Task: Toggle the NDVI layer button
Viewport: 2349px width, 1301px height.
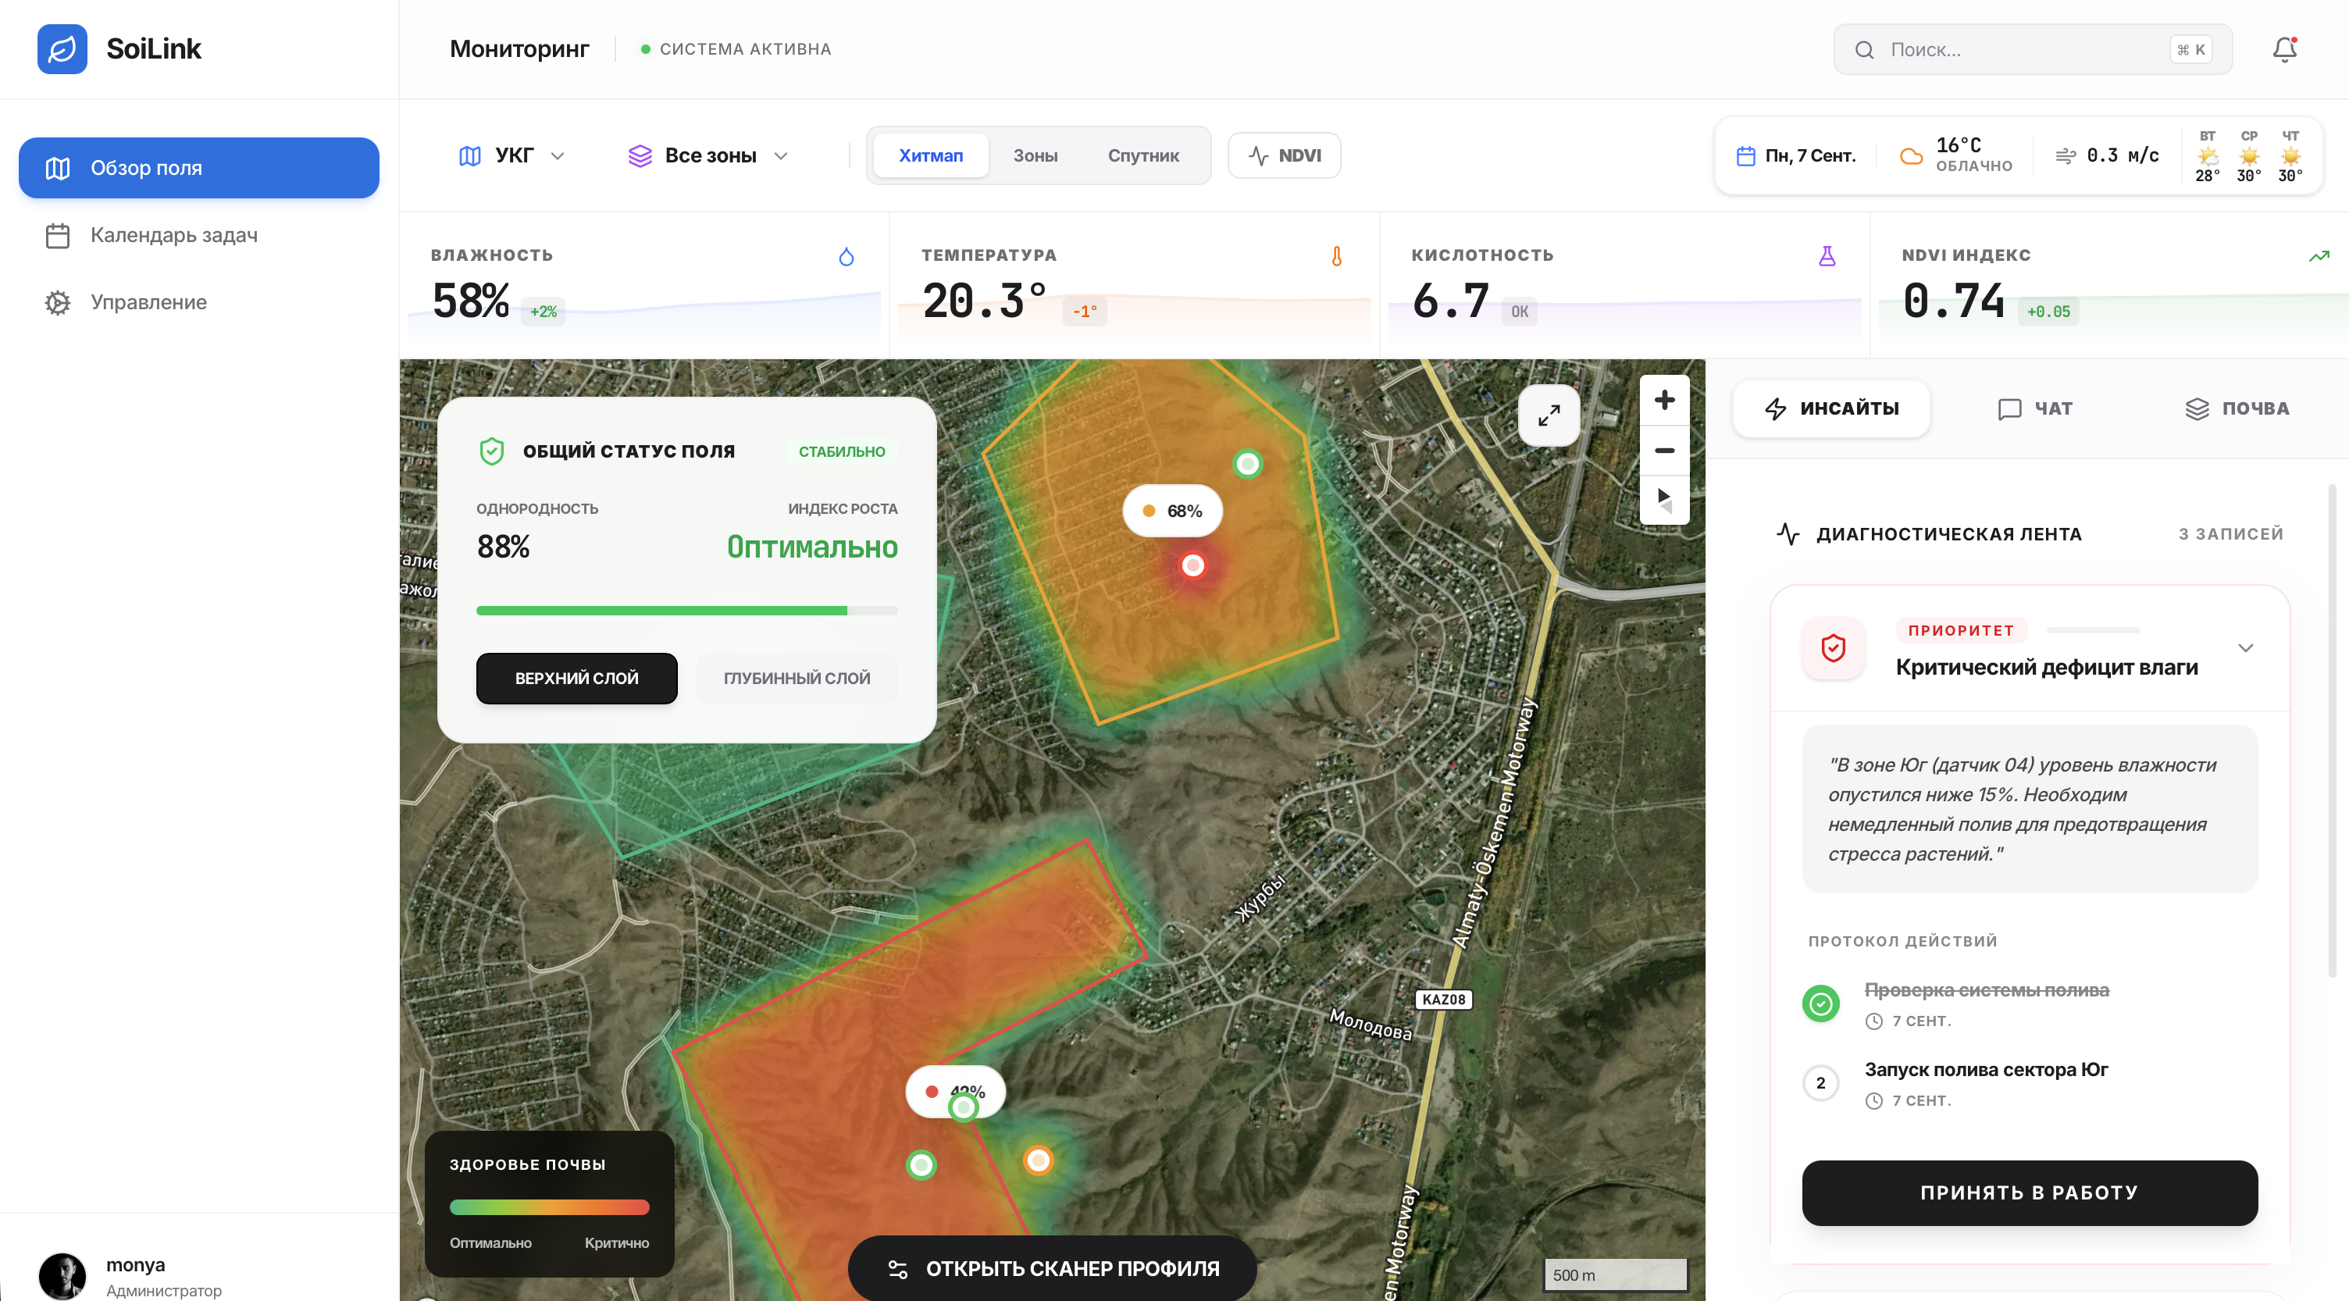Action: pyautogui.click(x=1284, y=156)
